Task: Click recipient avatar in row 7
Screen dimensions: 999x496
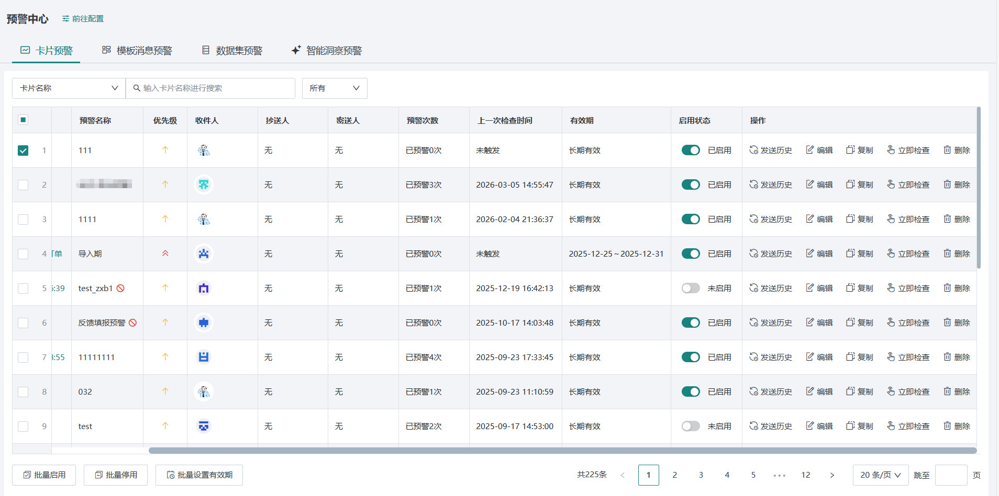Action: point(204,357)
